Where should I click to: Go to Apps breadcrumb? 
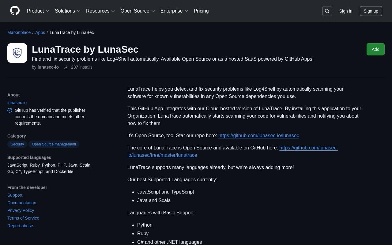pos(40,32)
